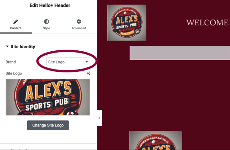Select the partially visible logo at preview bottom

[x=156, y=140]
